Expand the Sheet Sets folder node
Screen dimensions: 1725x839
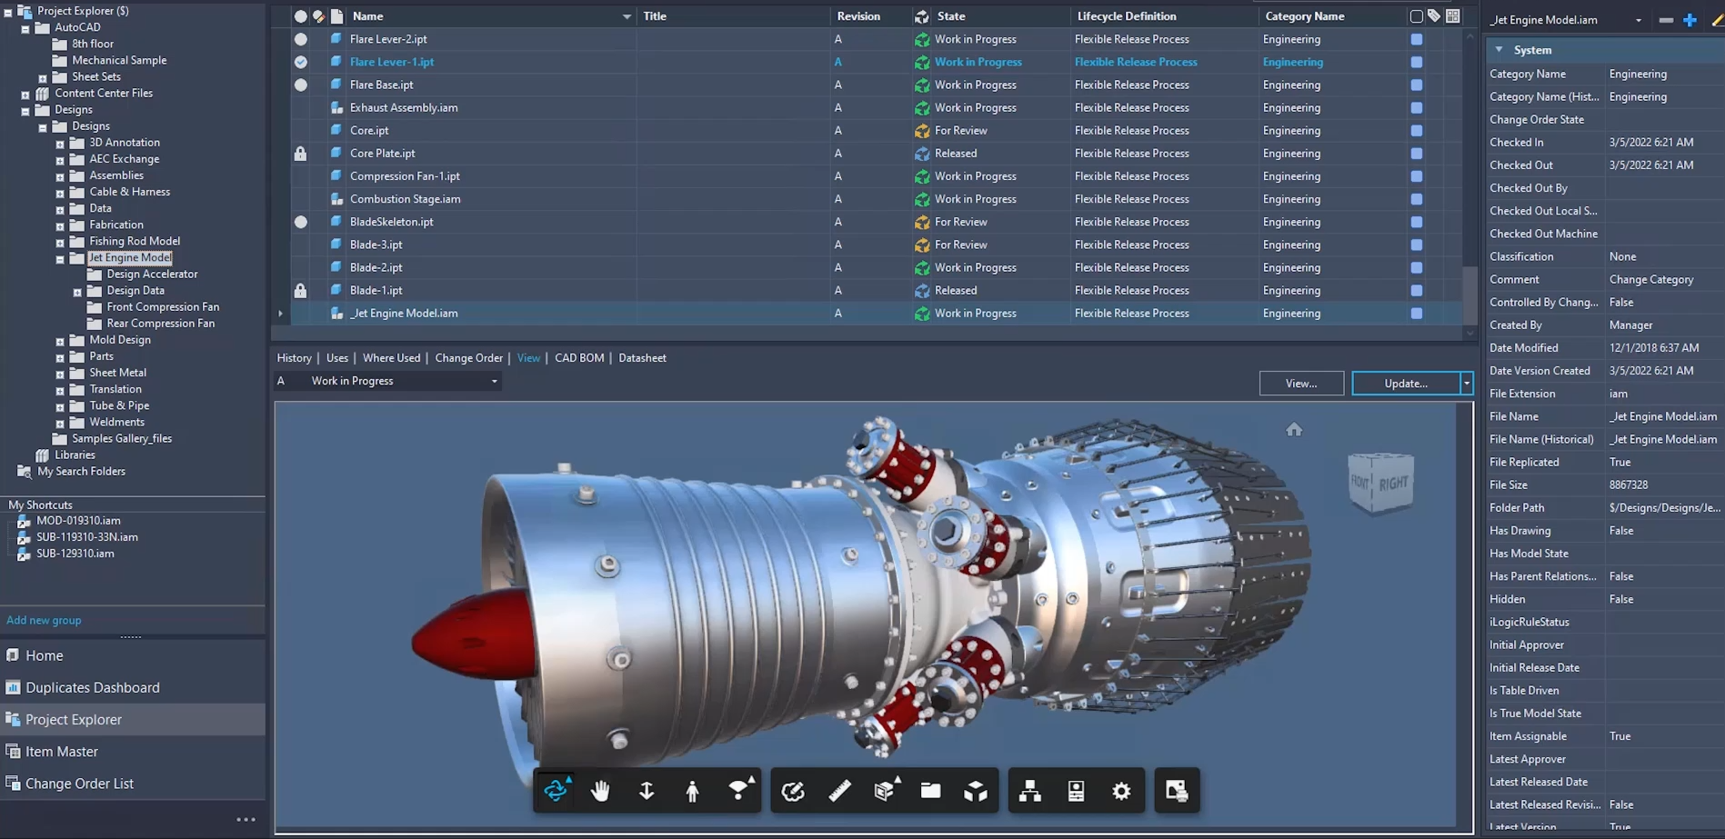[x=43, y=78]
